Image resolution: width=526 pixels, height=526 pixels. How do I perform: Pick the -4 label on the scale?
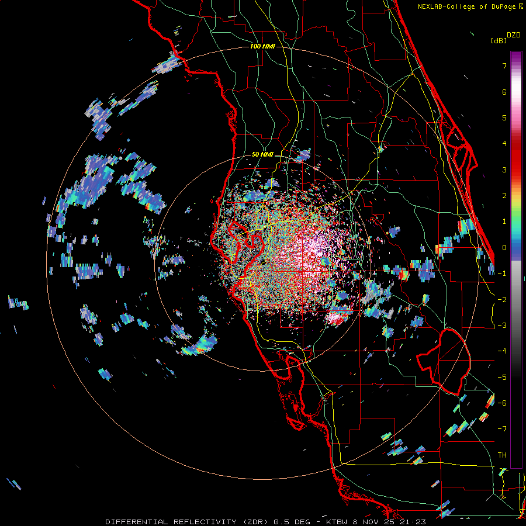tap(502, 351)
